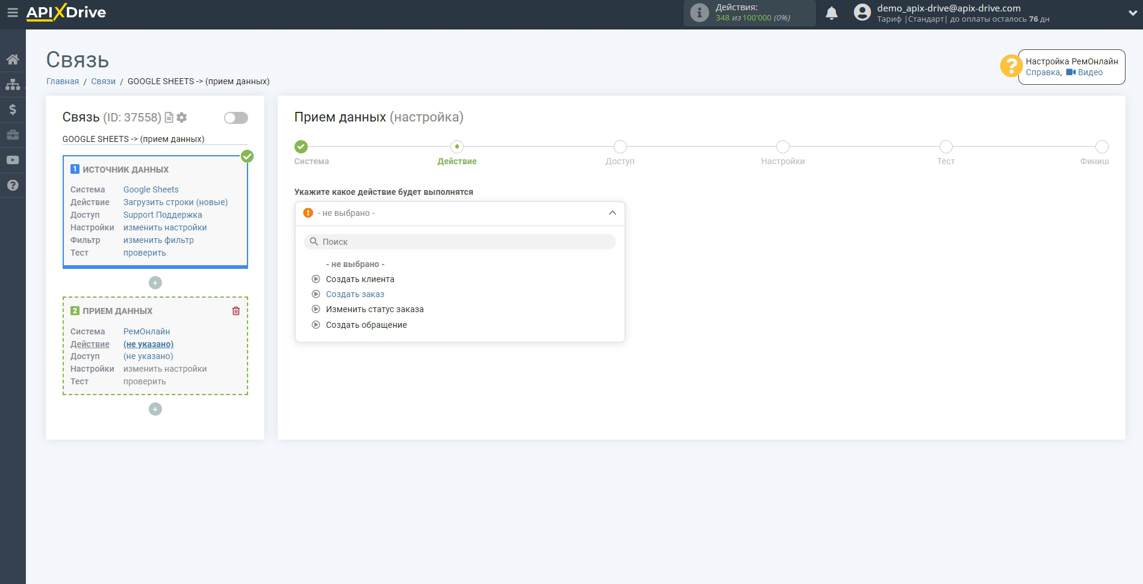Open the Справка help link
This screenshot has height=584, width=1143.
pyautogui.click(x=1043, y=72)
